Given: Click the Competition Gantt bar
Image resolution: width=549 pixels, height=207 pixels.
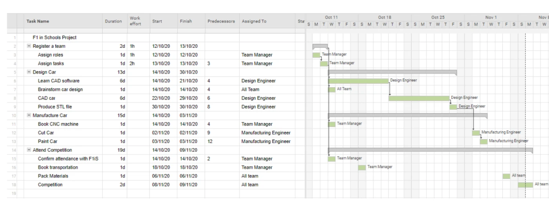Looking at the screenshot, I should 525,185.
